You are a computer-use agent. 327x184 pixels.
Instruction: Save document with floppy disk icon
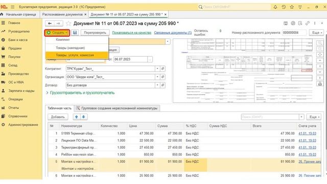(x=75, y=33)
